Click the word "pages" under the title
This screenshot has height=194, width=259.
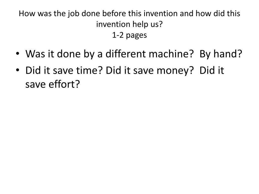point(136,35)
